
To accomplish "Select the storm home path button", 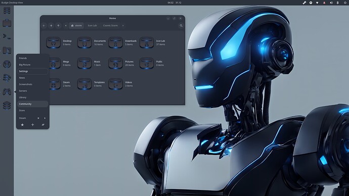I will click(76, 26).
